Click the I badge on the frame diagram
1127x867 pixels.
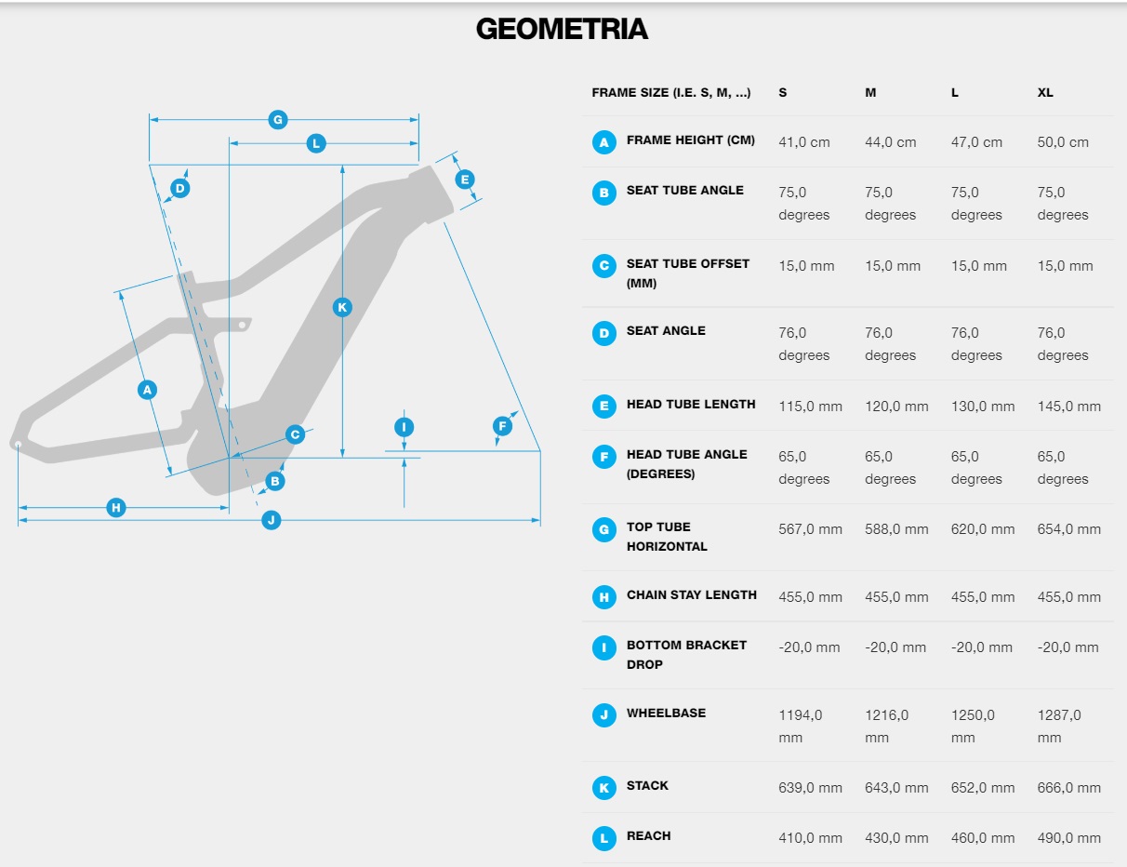404,427
